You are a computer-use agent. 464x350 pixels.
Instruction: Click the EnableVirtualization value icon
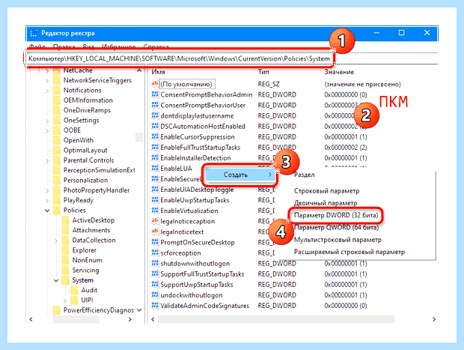(155, 211)
